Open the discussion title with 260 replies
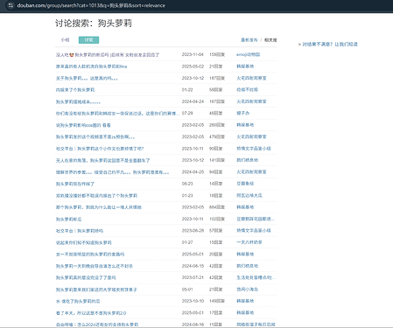 83,125
